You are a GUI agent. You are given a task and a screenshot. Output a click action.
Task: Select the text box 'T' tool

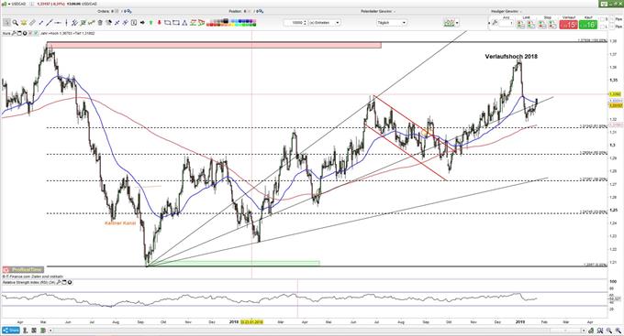[x=134, y=23]
